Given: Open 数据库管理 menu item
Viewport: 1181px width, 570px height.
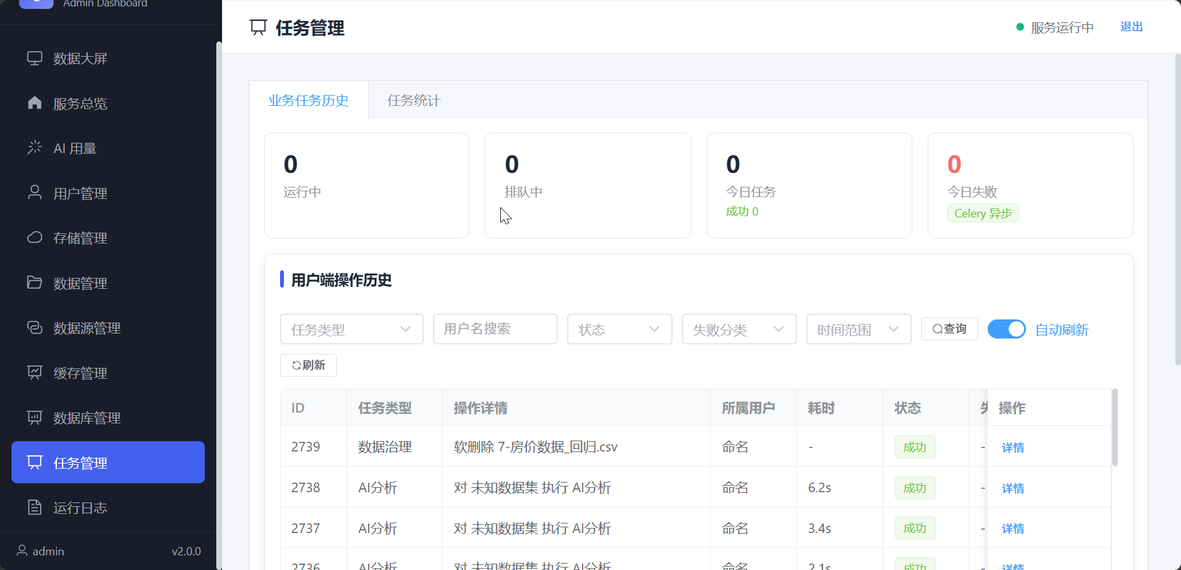Looking at the screenshot, I should coord(108,418).
